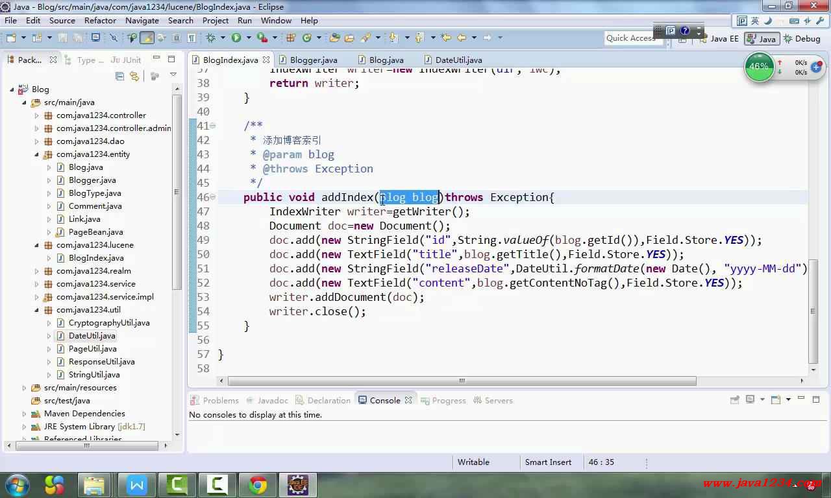
Task: Open the Window menu
Action: tap(276, 20)
